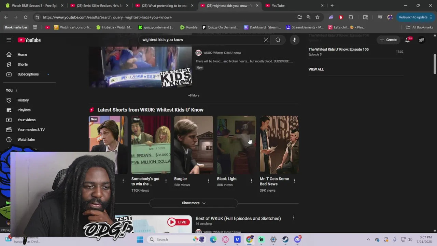The width and height of the screenshot is (437, 246).
Task: Open the Burglar short thumbnail
Action: 194,145
